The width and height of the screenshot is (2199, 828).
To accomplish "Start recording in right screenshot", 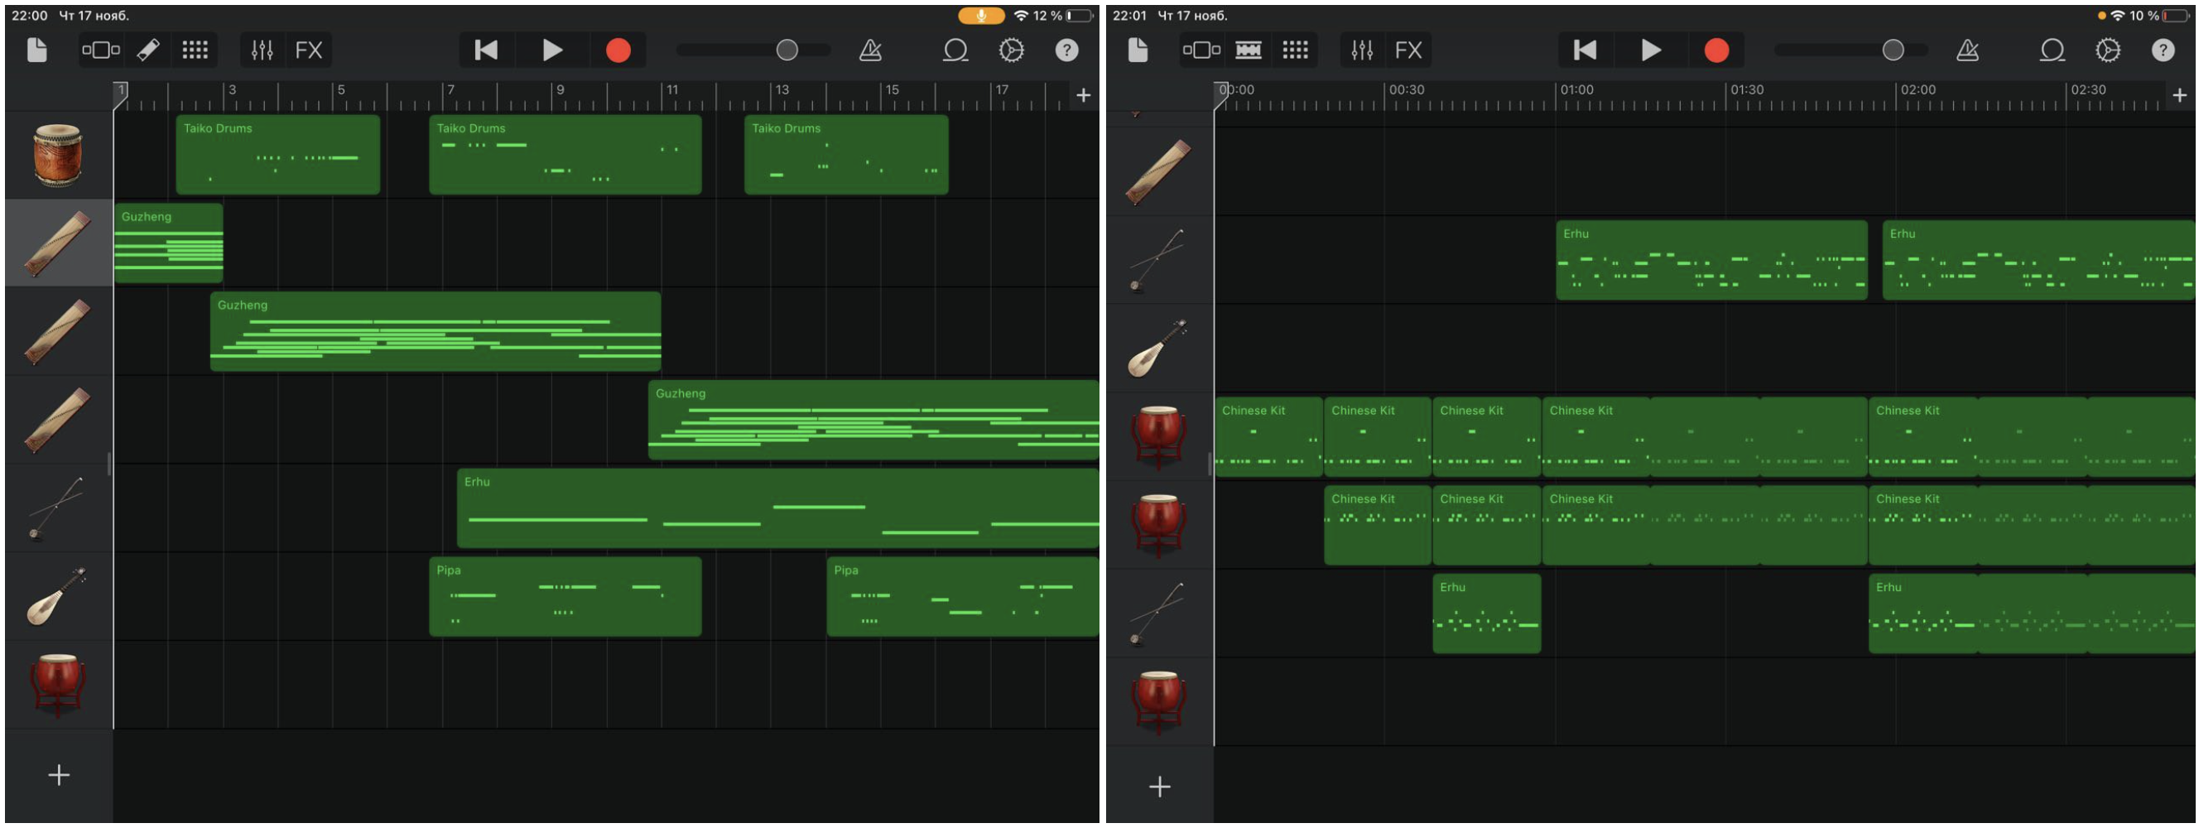I will (1716, 51).
